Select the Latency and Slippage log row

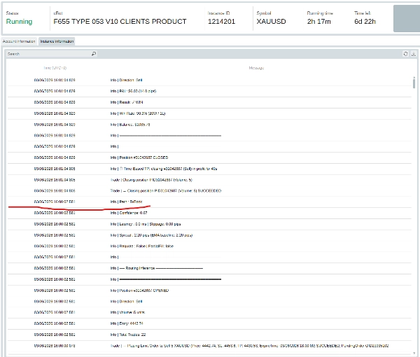[x=209, y=224]
